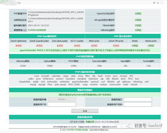Image resolution: width=167 pixels, height=133 pixels.
Task: Click the 已开启 status for FileInfo组件
Action: click(138, 25)
